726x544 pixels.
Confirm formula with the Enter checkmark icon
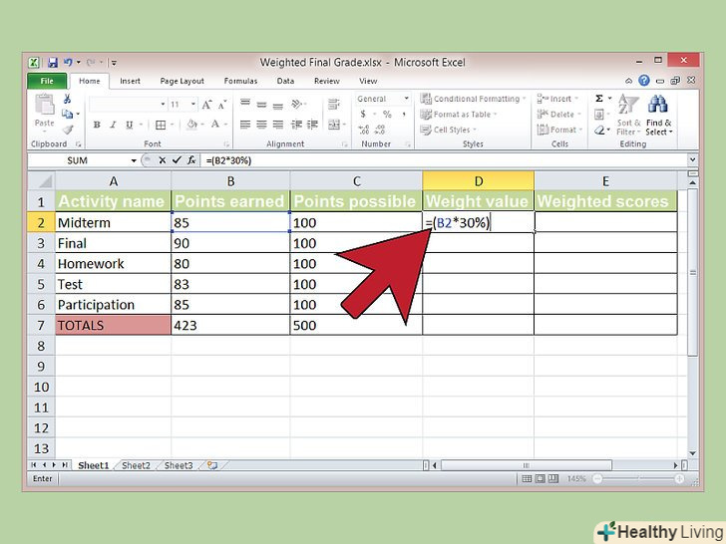point(177,160)
